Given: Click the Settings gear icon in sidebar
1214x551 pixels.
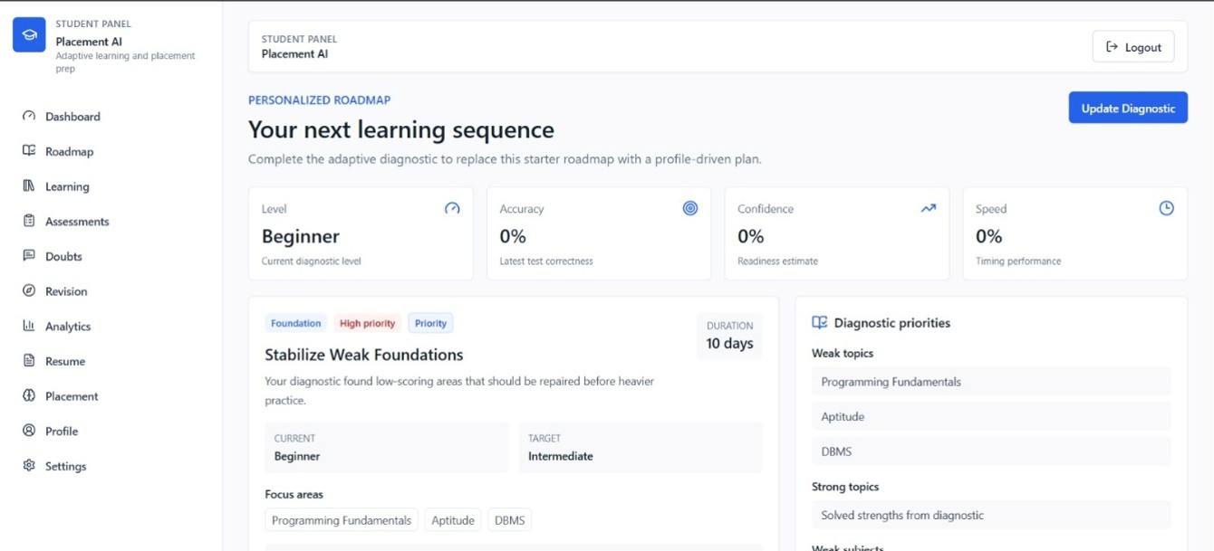Looking at the screenshot, I should [x=29, y=465].
